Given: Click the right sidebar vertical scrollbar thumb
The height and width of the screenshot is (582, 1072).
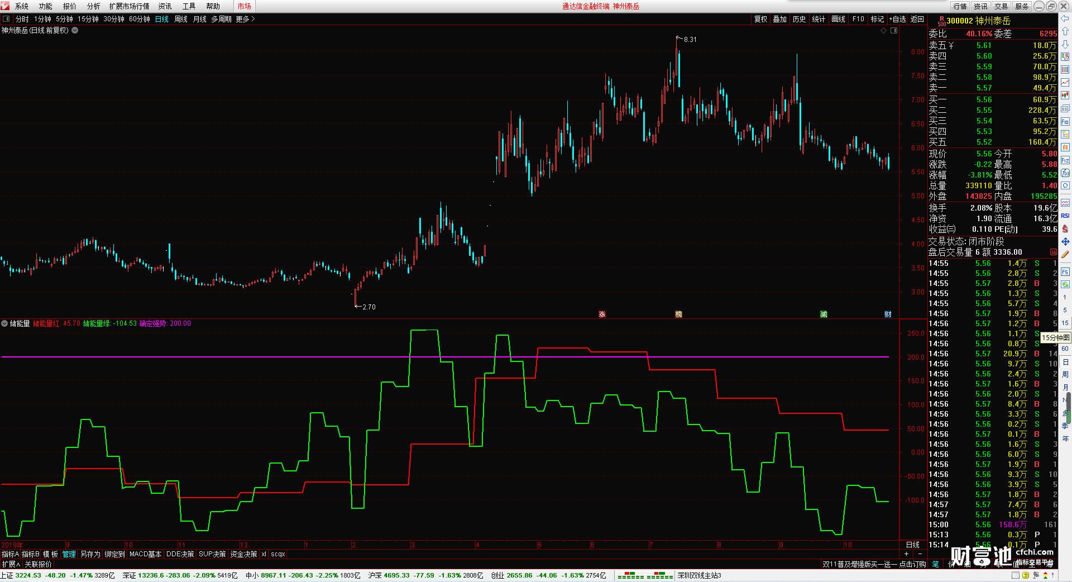Looking at the screenshot, I should pos(1069,408).
